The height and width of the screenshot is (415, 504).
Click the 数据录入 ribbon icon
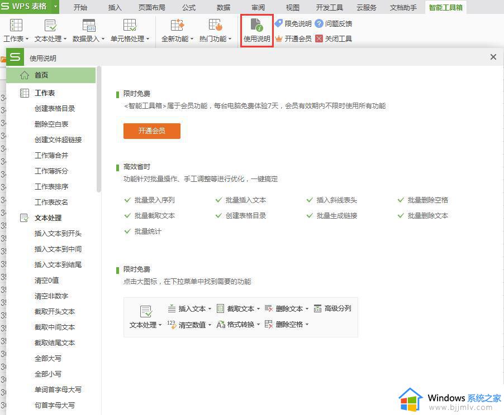(89, 25)
